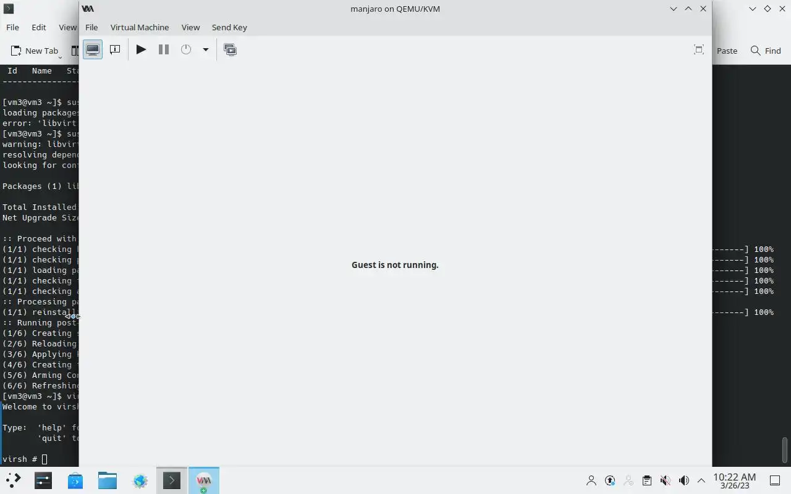Image resolution: width=791 pixels, height=494 pixels.
Task: Click the muted microphone tray icon
Action: pos(665,480)
